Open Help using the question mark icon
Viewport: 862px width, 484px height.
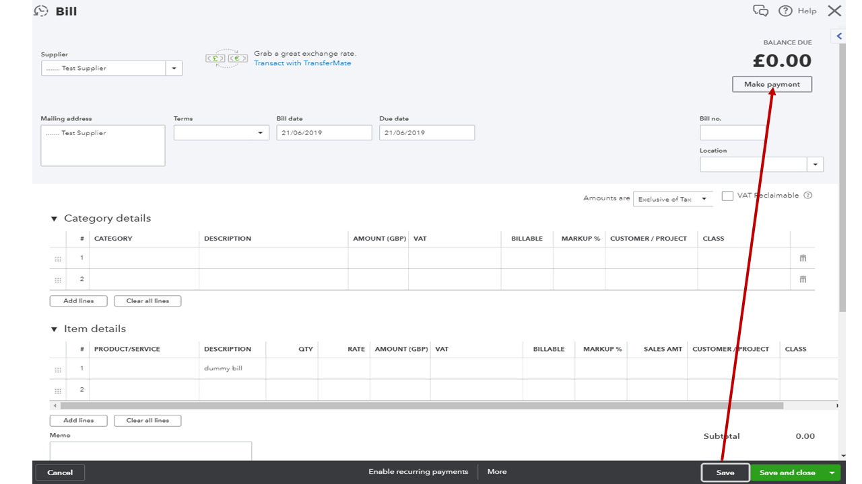point(786,11)
